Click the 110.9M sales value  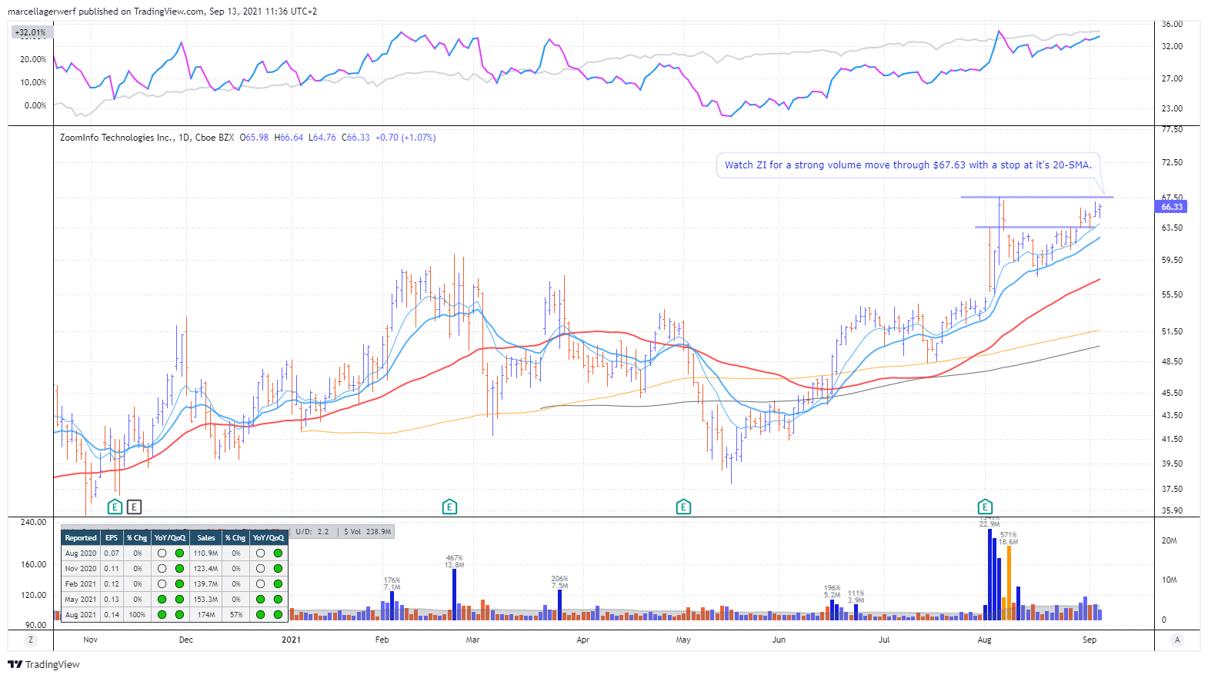click(x=205, y=553)
